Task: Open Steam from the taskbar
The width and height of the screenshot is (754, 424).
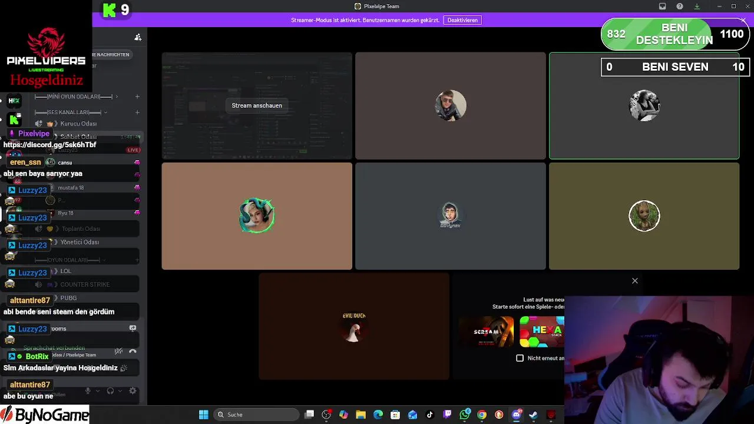Action: pyautogui.click(x=533, y=415)
